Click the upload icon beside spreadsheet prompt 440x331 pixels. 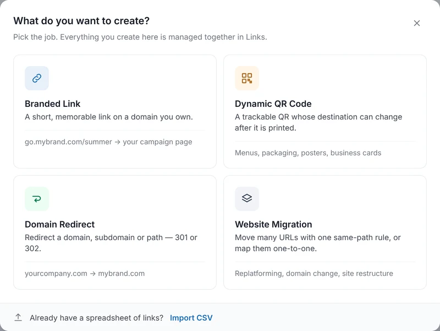(x=18, y=318)
